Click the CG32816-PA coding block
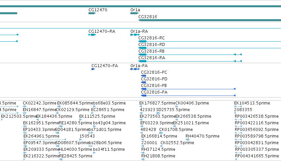This screenshot has height=161, width=281. tap(144, 96)
